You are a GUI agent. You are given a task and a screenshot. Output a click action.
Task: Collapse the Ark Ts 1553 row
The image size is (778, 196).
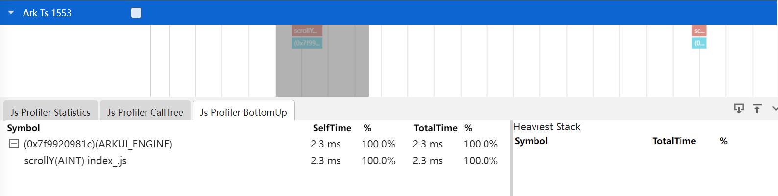pyautogui.click(x=11, y=13)
